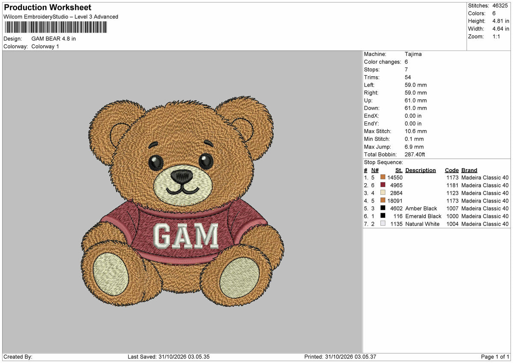Click the 'Amber Black' description
The height and width of the screenshot is (363, 513).
[421, 208]
